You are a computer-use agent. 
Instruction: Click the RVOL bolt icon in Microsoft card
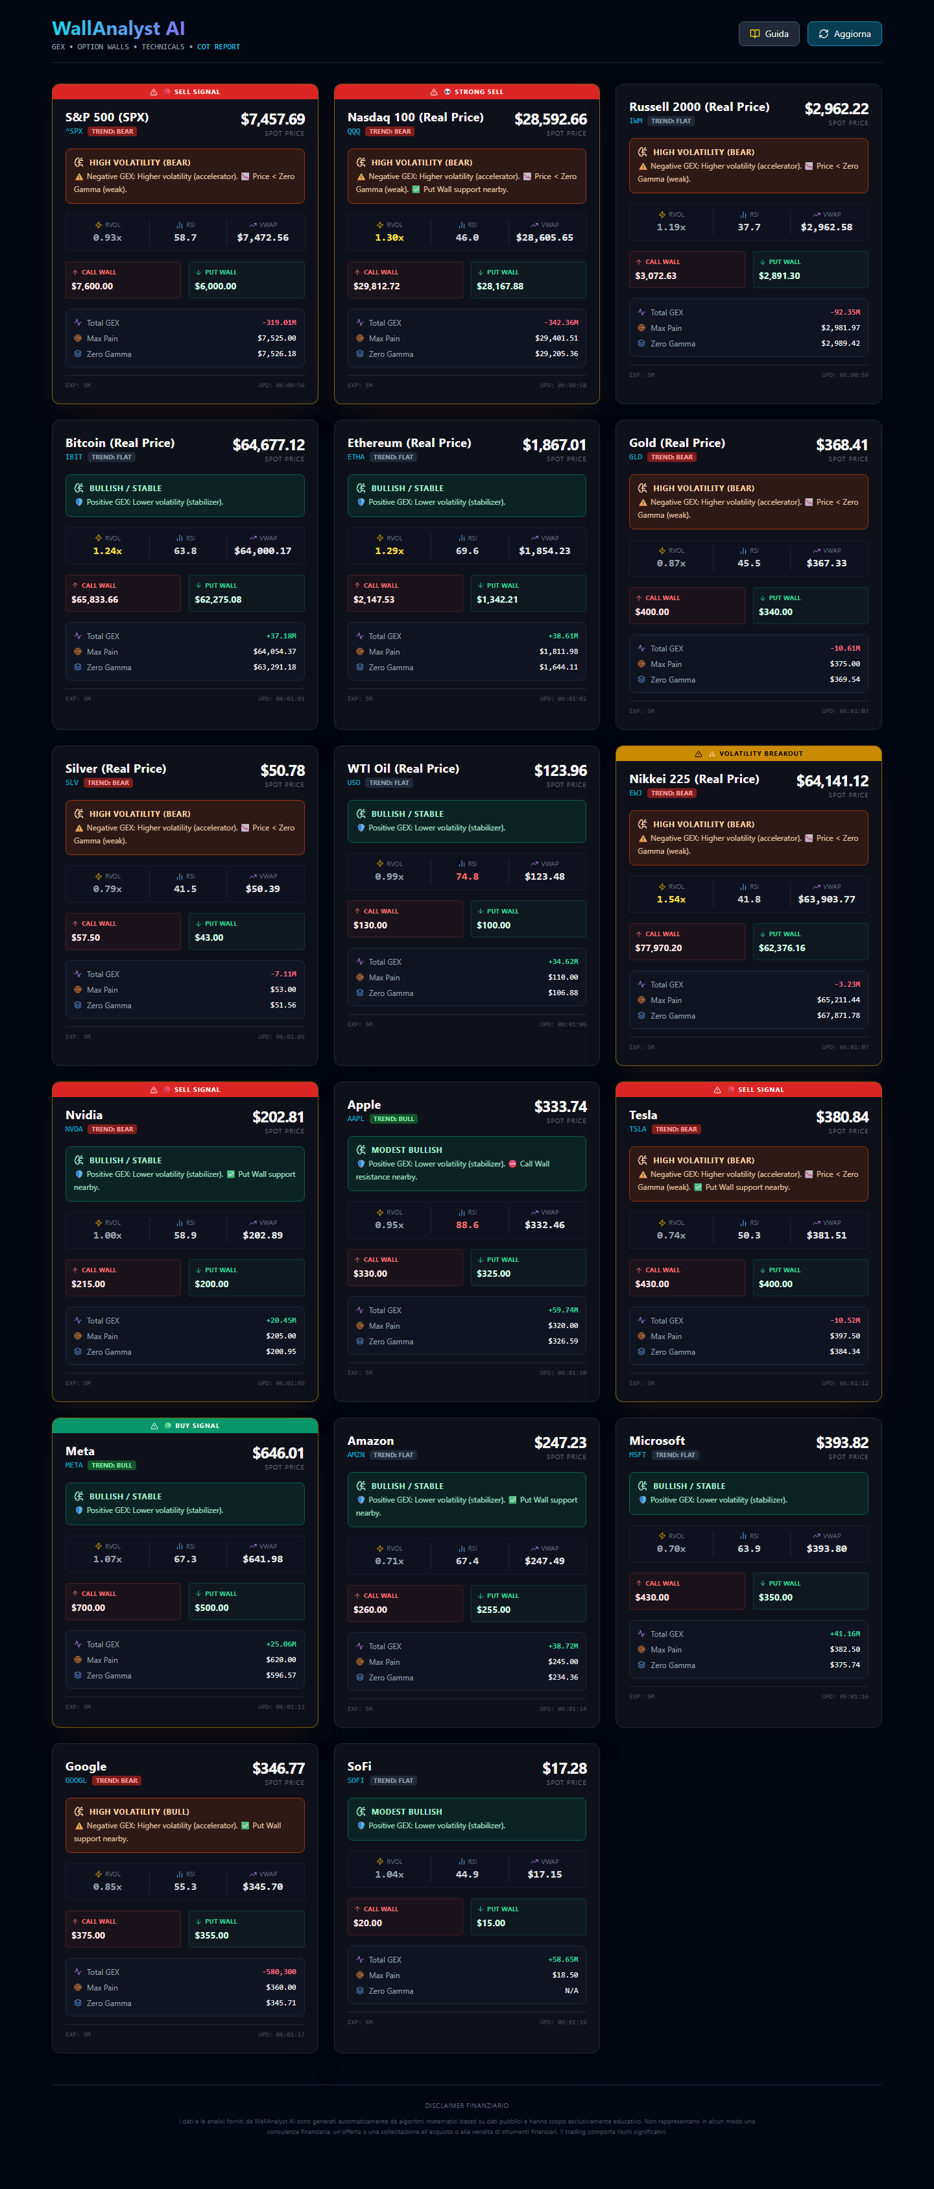click(x=662, y=1536)
